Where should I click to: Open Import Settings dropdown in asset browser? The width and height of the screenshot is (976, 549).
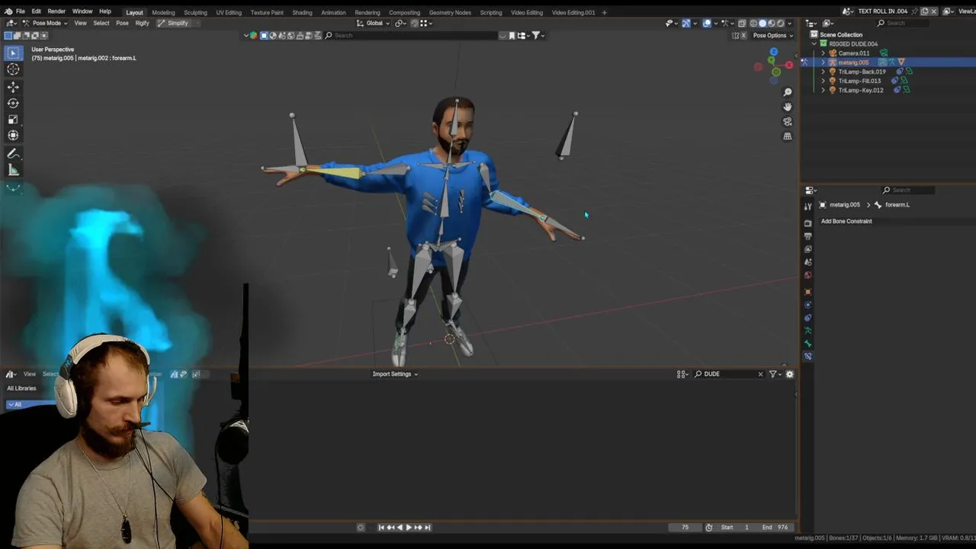click(395, 374)
